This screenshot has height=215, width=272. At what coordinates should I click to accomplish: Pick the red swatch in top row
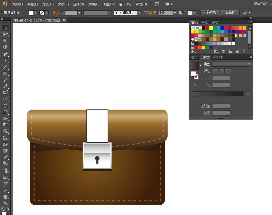tap(207, 28)
